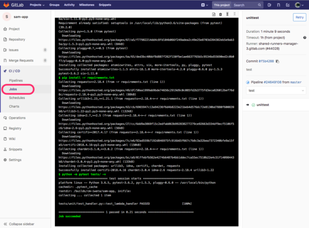The height and width of the screenshot is (228, 309).
Task: Open commit 0f5b4288 link
Action: point(266,61)
